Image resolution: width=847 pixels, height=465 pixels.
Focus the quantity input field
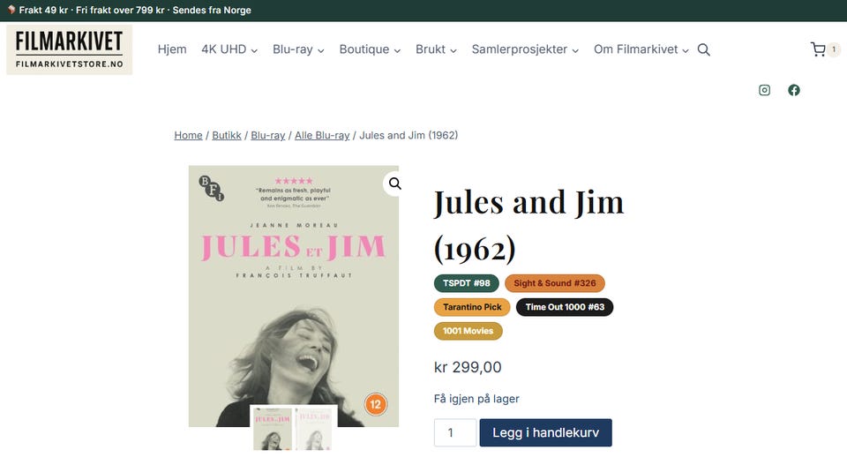point(455,432)
